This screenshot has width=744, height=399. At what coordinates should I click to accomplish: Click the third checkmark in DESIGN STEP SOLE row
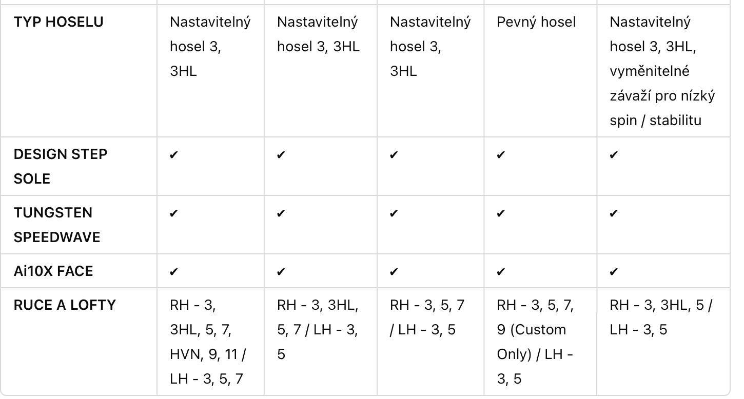pos(394,155)
